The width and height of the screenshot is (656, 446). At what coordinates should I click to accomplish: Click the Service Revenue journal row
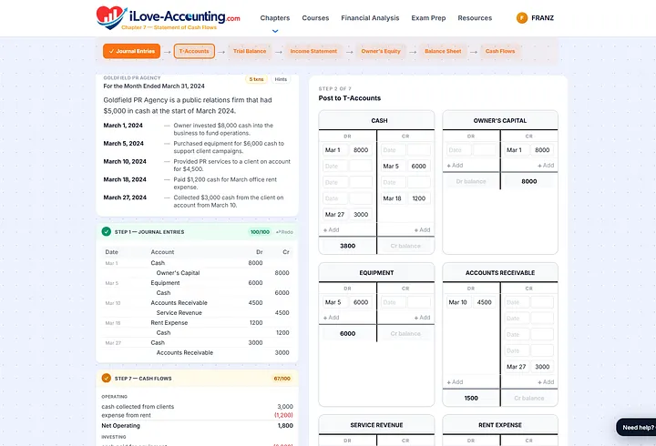pos(197,313)
